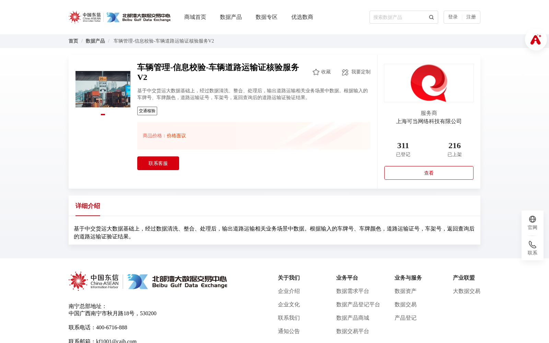This screenshot has width=549, height=343.
Task: Open the red AI assistant floating icon
Action: [536, 39]
